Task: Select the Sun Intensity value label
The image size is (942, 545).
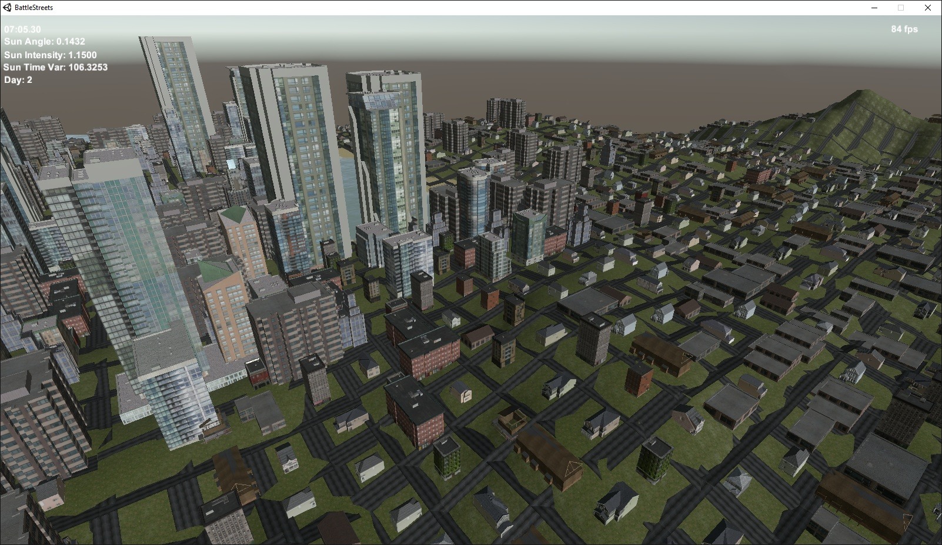Action: (50, 55)
